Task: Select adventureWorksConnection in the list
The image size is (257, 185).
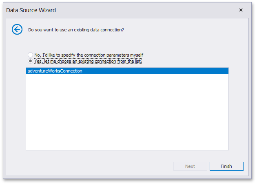Action: pos(127,71)
